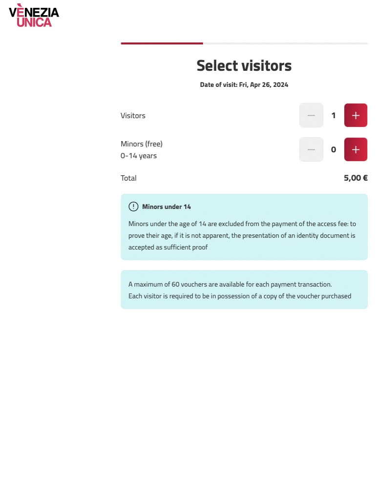382x477 pixels.
Task: Click the minors access fee explanation paragraph
Action: tap(242, 235)
